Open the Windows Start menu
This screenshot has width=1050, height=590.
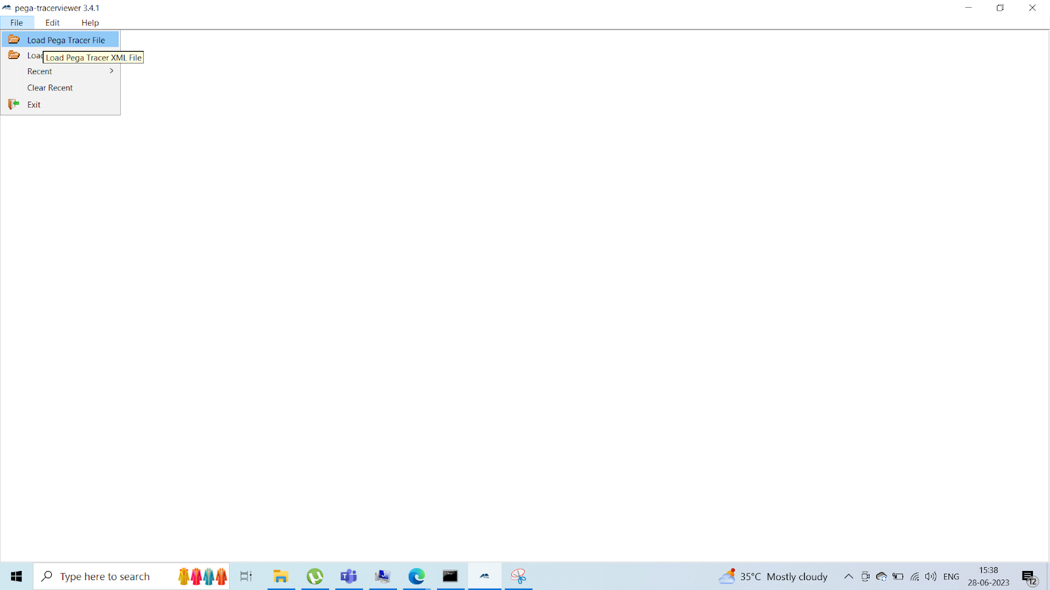pos(16,576)
